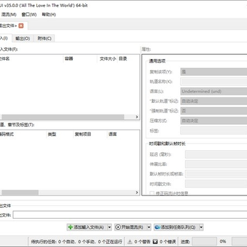This screenshot has height=247, width=247.
Task: Click the 伸展比率 input field
Action: click(x=216, y=164)
